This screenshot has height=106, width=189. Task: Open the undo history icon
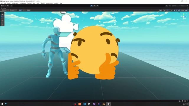(167, 6)
